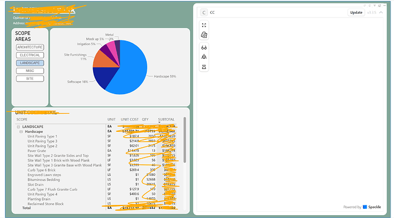
Task: Open focus mode icon in visual header
Action: pyautogui.click(x=379, y=6)
